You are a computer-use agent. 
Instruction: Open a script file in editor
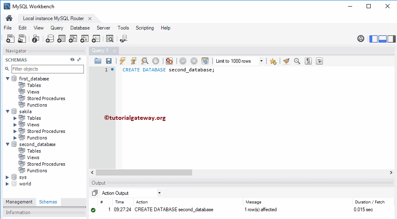tap(98, 61)
